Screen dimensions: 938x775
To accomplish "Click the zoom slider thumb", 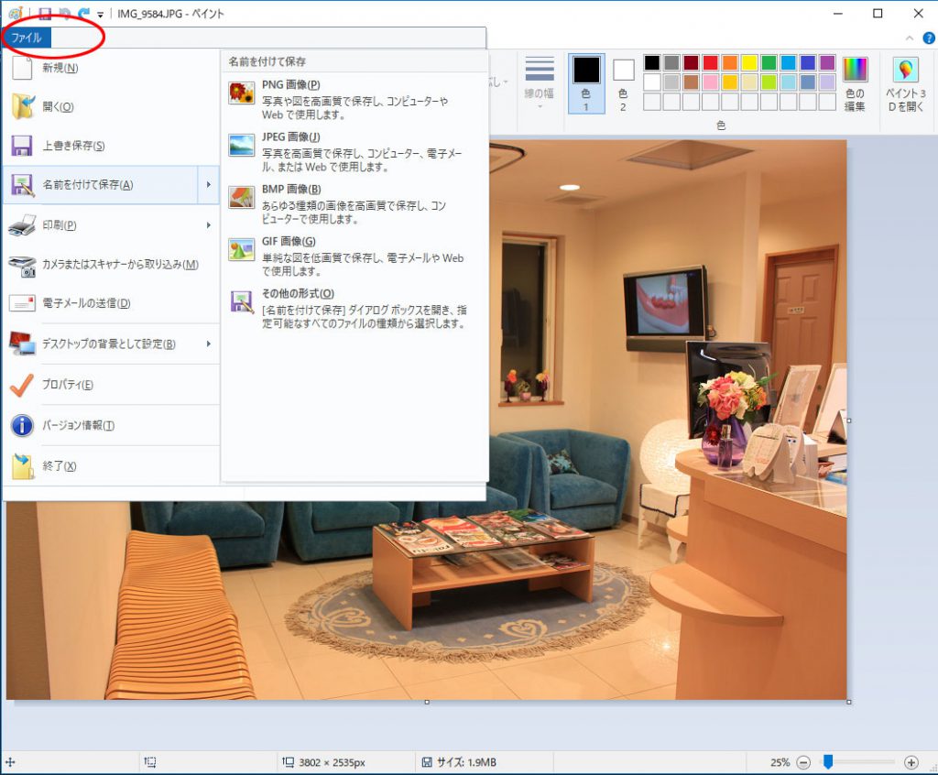I will tap(828, 761).
